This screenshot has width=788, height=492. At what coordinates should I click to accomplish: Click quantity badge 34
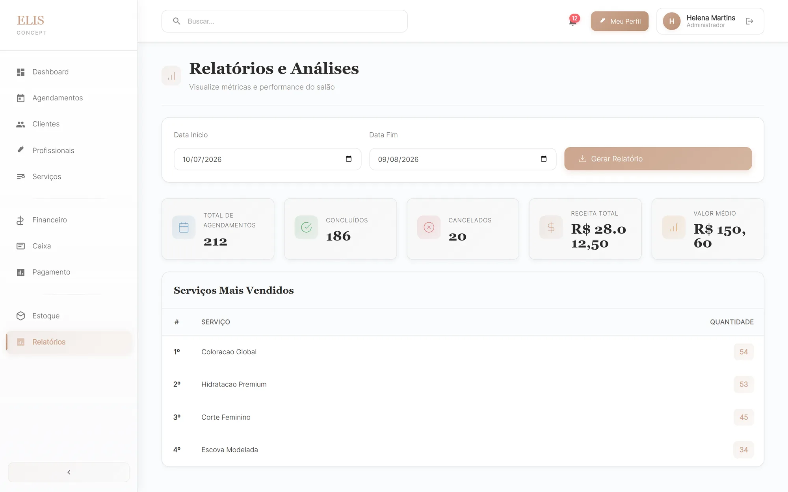pos(743,450)
